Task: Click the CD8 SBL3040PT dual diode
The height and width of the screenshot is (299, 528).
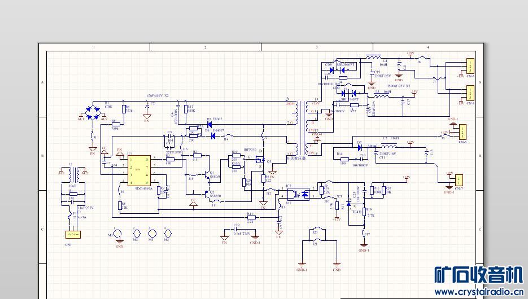Action: (x=337, y=71)
